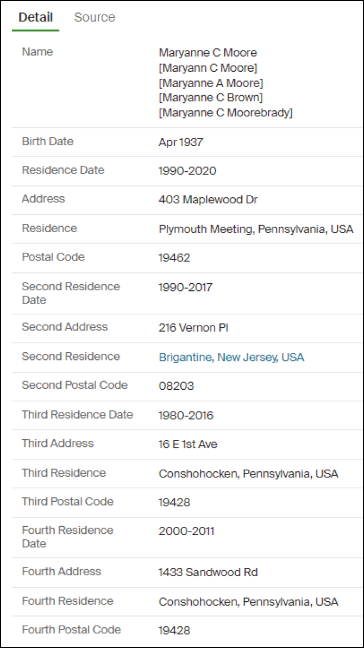Screen dimensions: 364x648
Task: Click the postal code 19462
Action: click(174, 258)
